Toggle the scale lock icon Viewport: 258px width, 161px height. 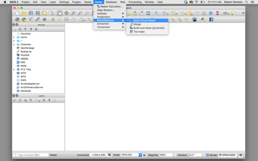click(144, 155)
